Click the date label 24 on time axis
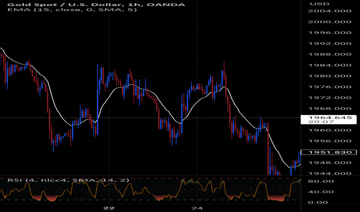 pos(197,208)
